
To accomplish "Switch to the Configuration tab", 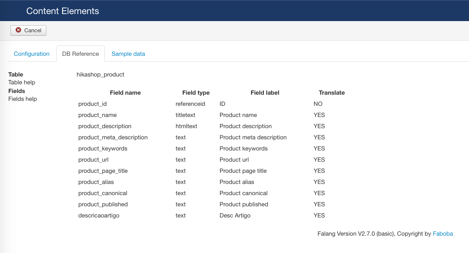I will (31, 54).
